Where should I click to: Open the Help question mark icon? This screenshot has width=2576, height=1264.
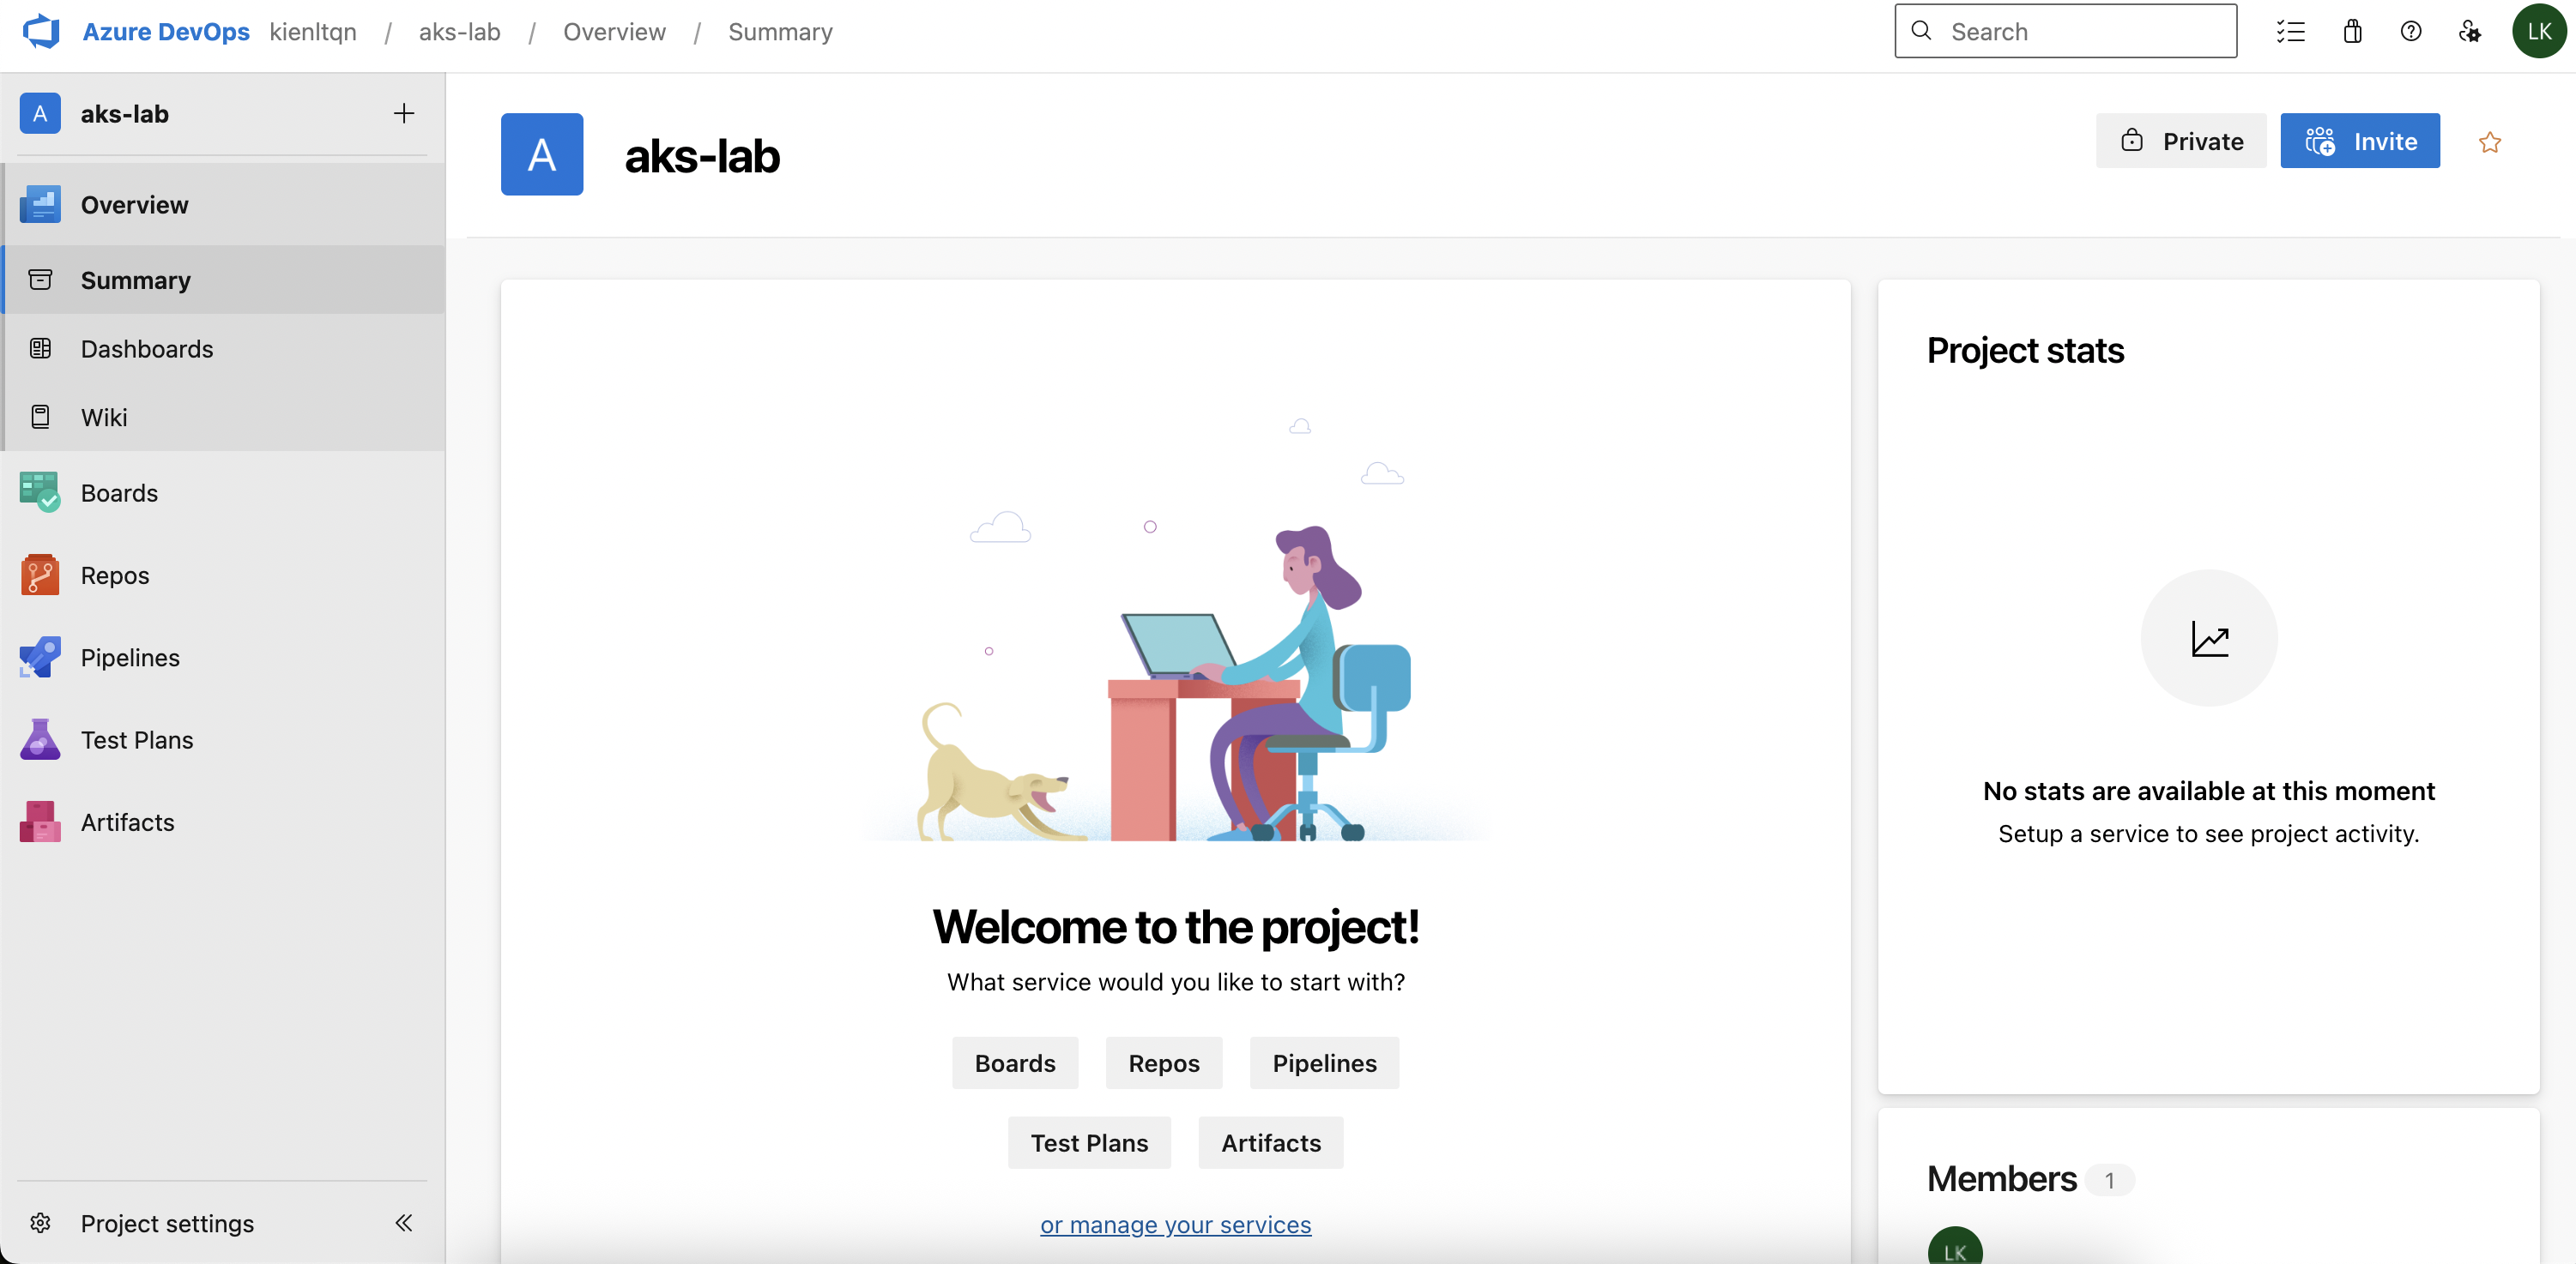pos(2411,31)
